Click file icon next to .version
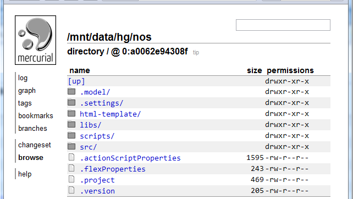This screenshot has height=199, width=353. click(x=71, y=190)
